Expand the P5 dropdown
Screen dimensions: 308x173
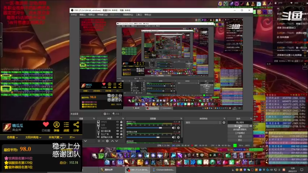[x=72, y=137]
